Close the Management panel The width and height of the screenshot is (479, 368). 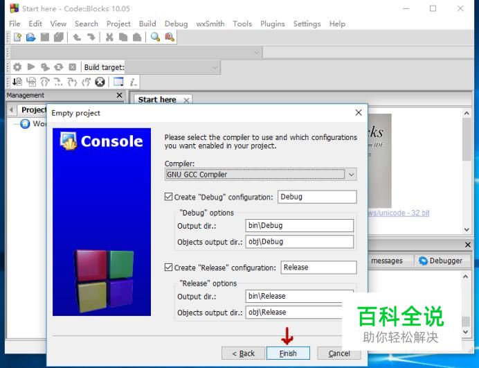[x=120, y=95]
